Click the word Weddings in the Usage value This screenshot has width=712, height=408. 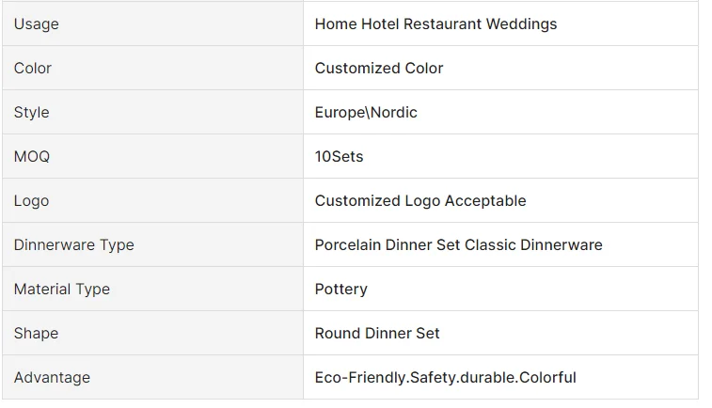(x=521, y=24)
